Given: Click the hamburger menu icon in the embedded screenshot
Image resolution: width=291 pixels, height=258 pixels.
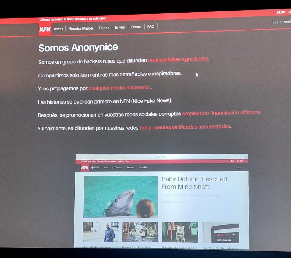Looking at the screenshot, I should click(x=239, y=167).
